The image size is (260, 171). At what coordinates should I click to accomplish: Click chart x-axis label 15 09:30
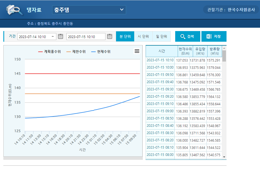[x=131, y=139]
